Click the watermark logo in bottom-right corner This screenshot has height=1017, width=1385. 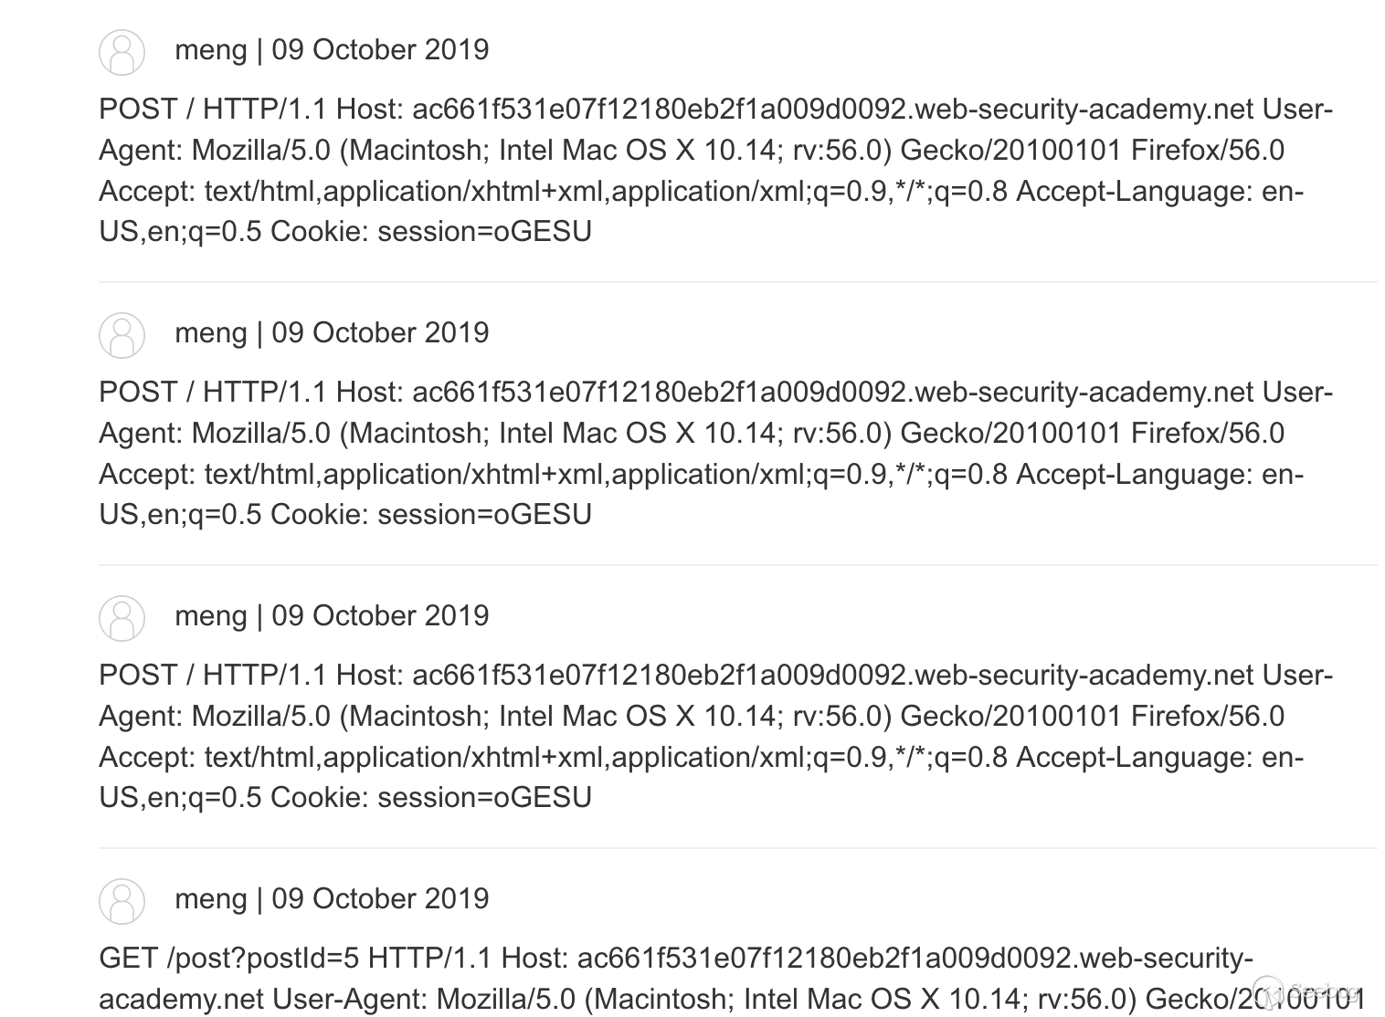coord(1307,992)
